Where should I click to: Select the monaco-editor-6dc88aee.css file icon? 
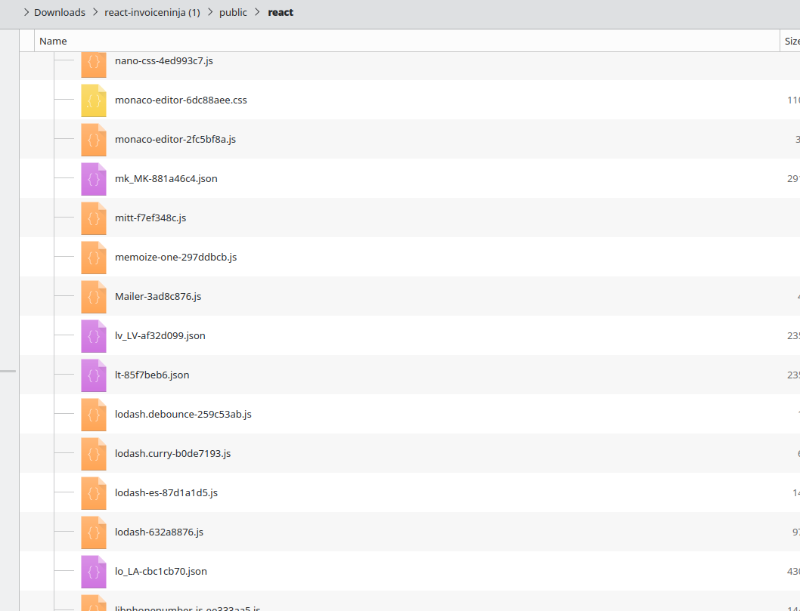tap(94, 101)
